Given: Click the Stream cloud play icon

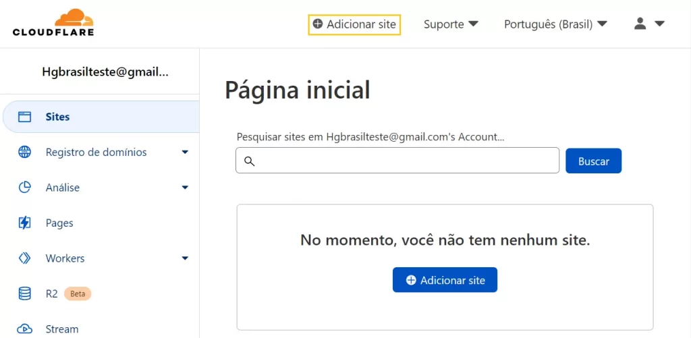Looking at the screenshot, I should pos(25,329).
